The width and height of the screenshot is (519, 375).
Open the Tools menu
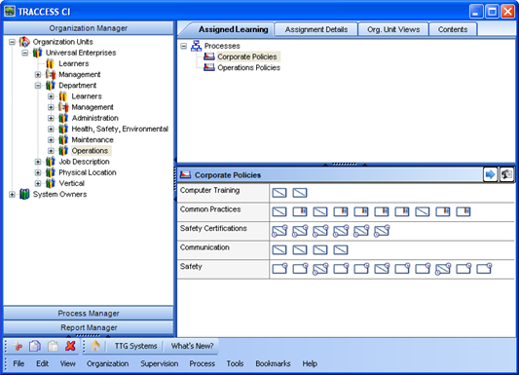tap(235, 363)
